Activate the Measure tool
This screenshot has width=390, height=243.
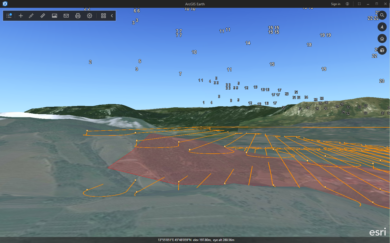coord(42,15)
